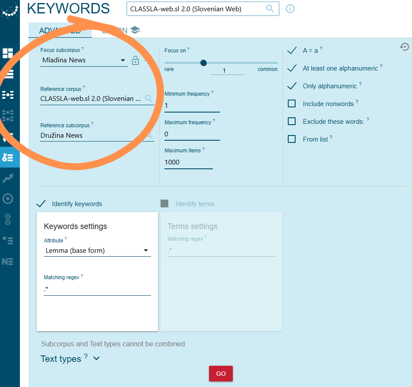
Task: Reset settings with the restore icon
Action: coord(405,47)
